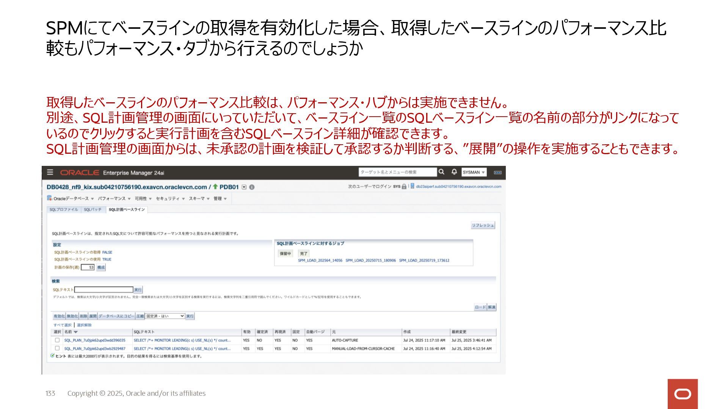This screenshot has height=409, width=728.
Task: Open the accessibility options icon in header
Action: click(x=497, y=172)
